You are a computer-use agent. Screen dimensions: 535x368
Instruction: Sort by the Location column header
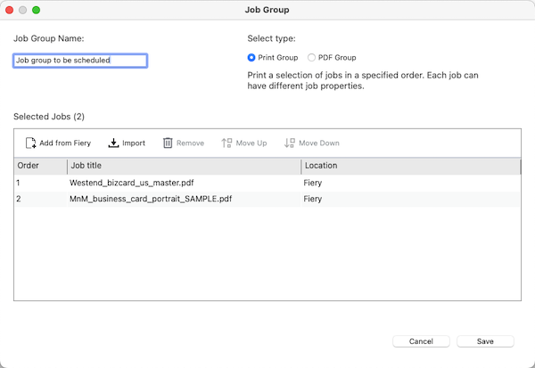tap(410, 166)
